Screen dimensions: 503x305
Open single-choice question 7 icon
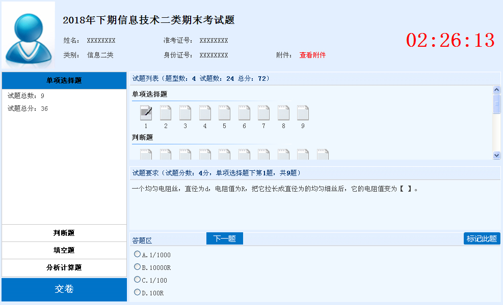(x=263, y=113)
